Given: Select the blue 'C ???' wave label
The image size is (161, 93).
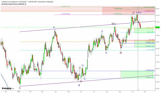Looking at the screenshot, I should click(139, 13).
